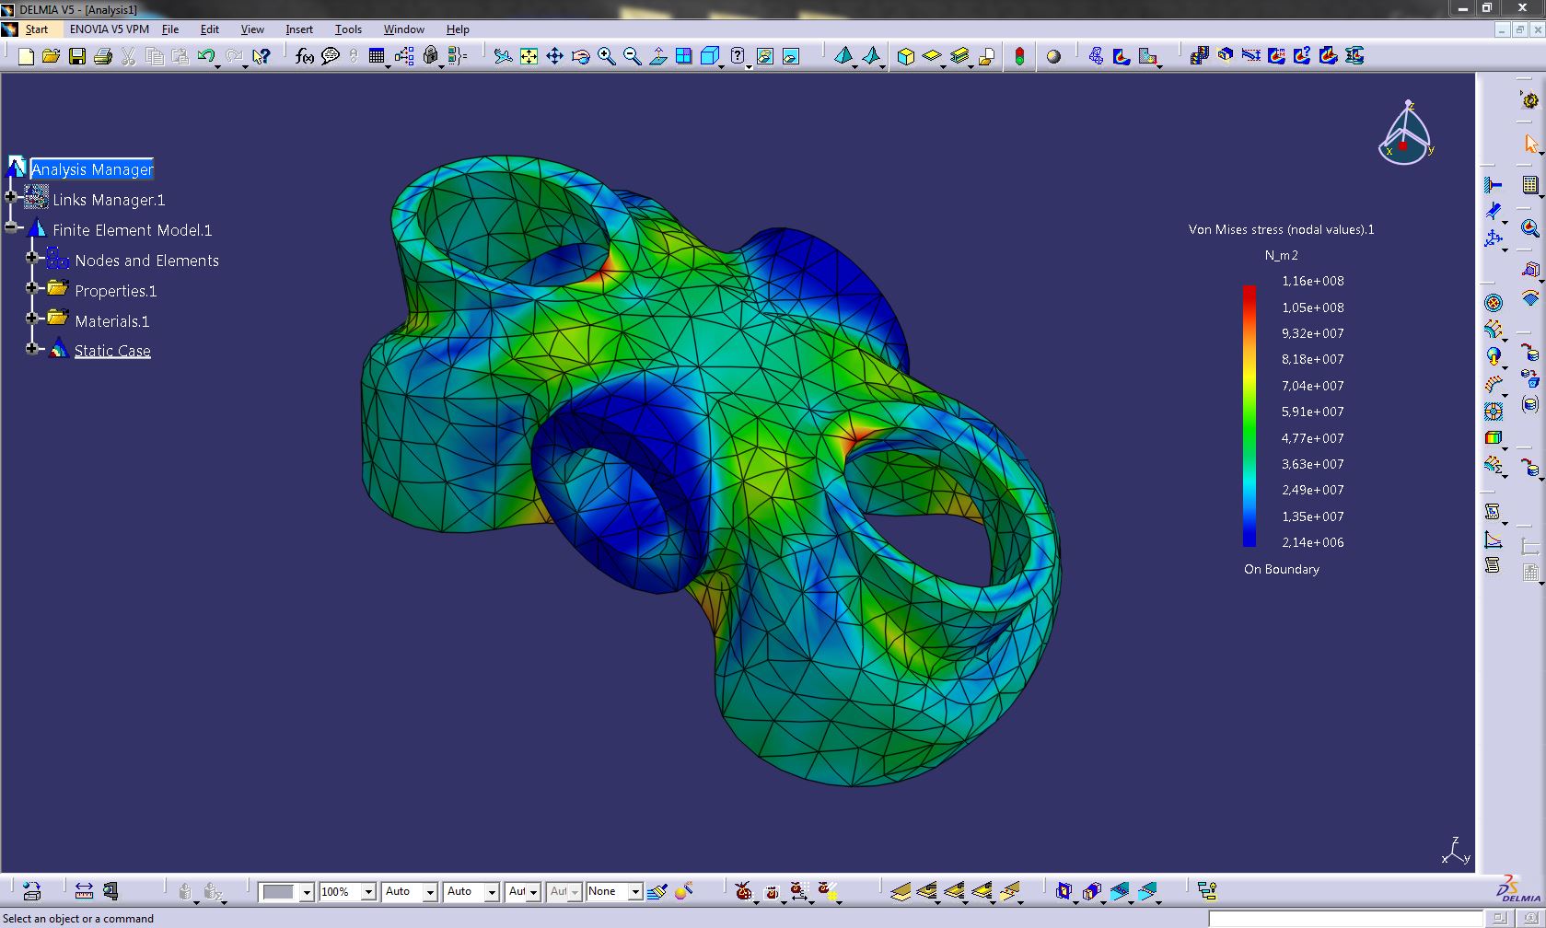This screenshot has height=928, width=1546.
Task: Open the View menu
Action: [252, 29]
